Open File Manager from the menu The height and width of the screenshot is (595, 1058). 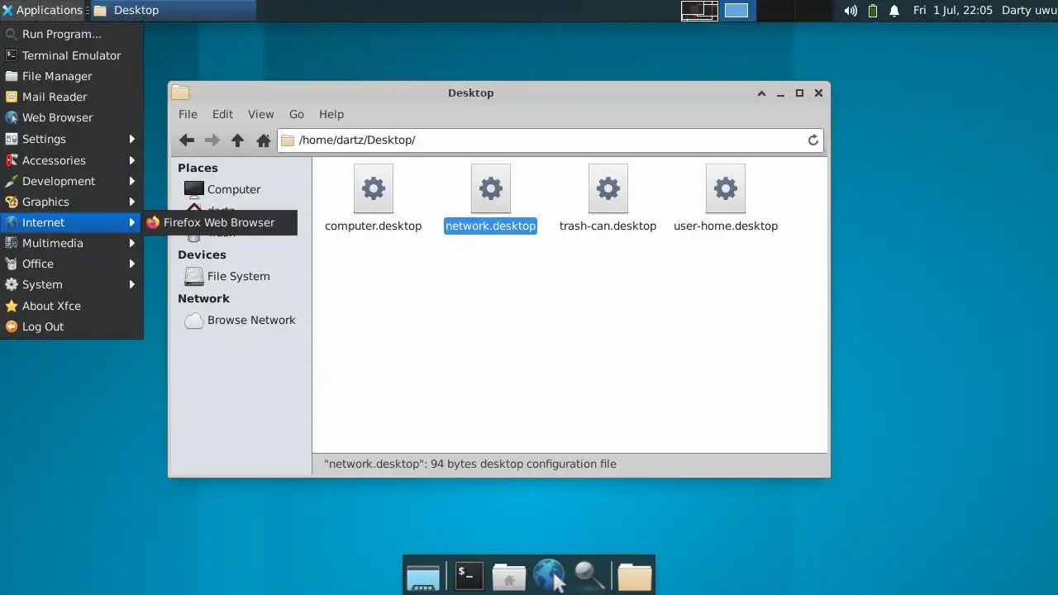pos(71,76)
